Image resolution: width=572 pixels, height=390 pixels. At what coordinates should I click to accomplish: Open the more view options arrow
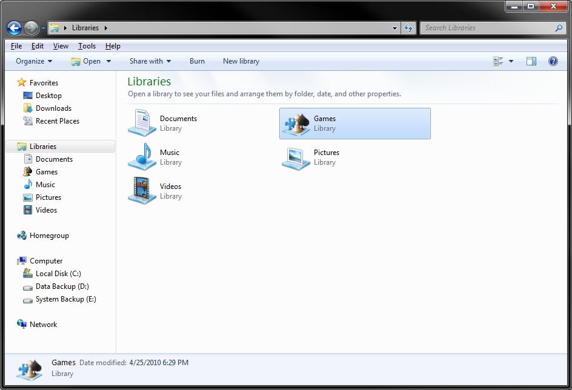point(511,61)
